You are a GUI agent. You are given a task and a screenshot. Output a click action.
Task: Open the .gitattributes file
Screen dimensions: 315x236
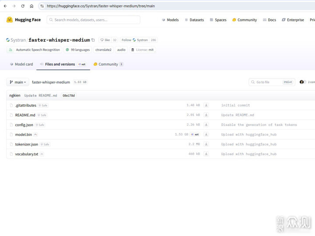coord(26,105)
